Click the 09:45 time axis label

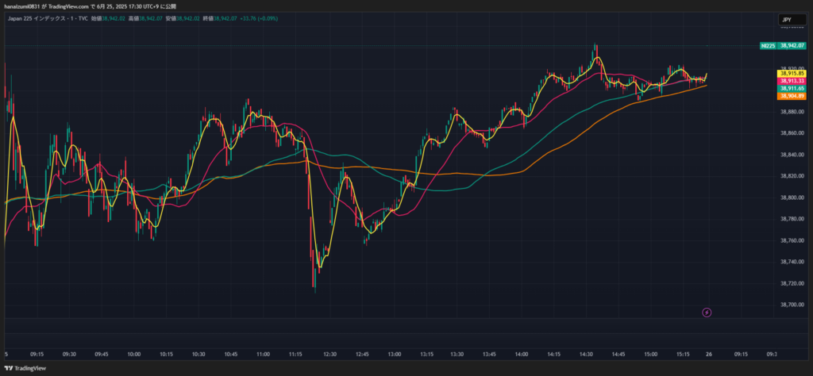click(x=102, y=355)
